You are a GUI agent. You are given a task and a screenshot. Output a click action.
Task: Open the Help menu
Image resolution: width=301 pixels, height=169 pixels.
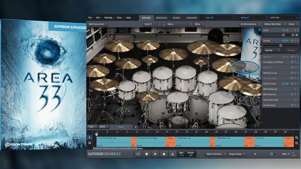(x=129, y=18)
